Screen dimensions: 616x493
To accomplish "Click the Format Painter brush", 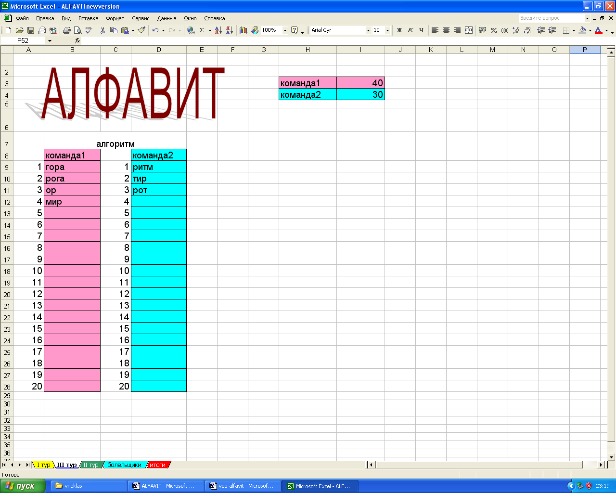I will click(141, 30).
